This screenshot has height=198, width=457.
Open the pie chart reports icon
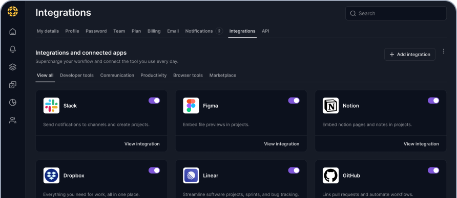click(x=12, y=103)
